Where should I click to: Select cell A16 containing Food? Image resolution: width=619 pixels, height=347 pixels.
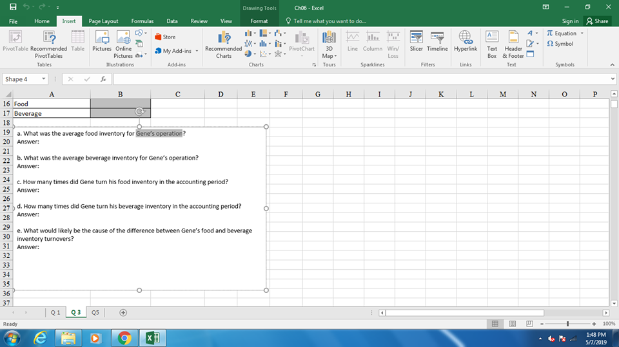(52, 104)
